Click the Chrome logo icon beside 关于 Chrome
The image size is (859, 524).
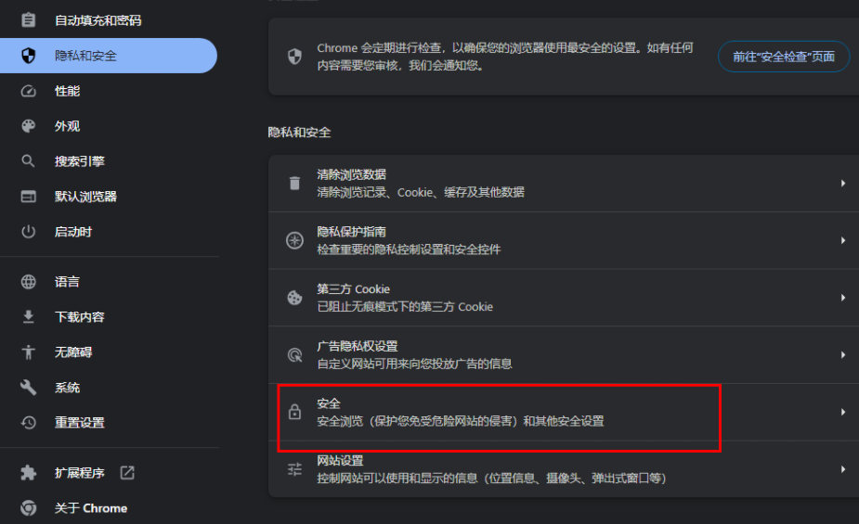click(x=29, y=508)
